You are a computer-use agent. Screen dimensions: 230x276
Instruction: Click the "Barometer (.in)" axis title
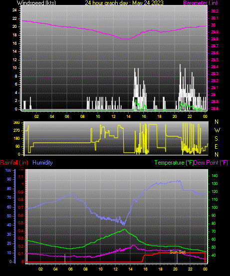click(x=201, y=2)
